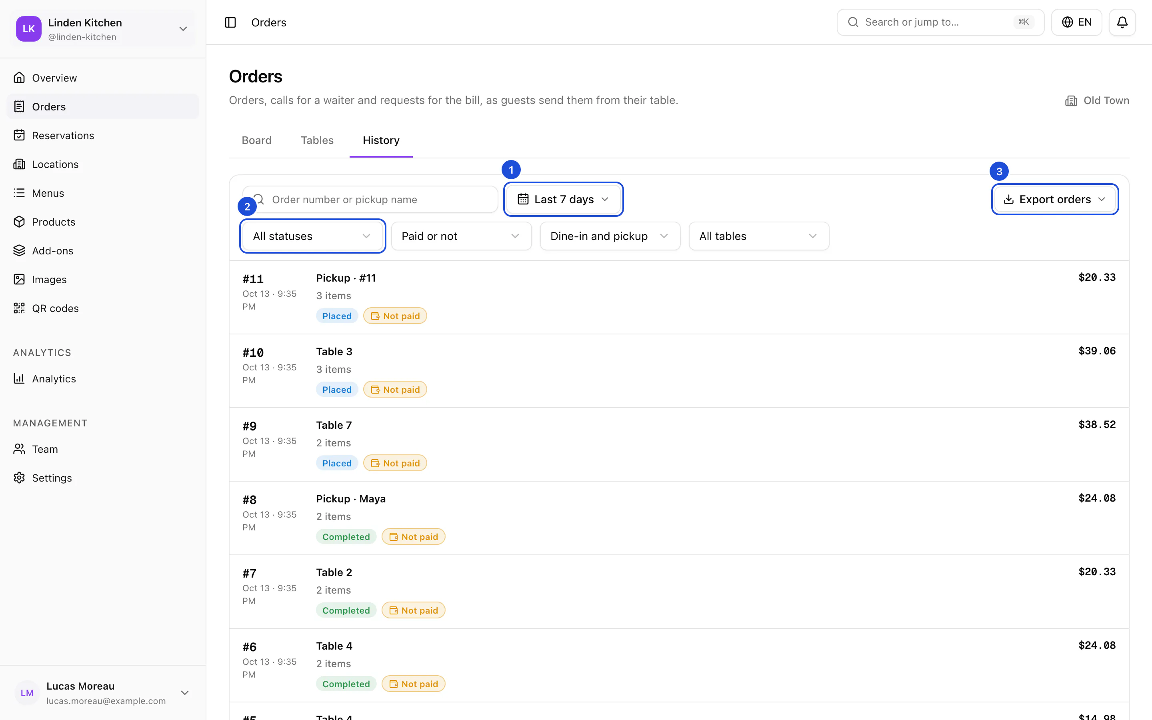
Task: Focus the Search or jump to box
Action: click(x=940, y=22)
